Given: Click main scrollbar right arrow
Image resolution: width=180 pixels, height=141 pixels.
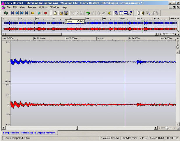Looking at the screenshot, I should coord(156,128).
